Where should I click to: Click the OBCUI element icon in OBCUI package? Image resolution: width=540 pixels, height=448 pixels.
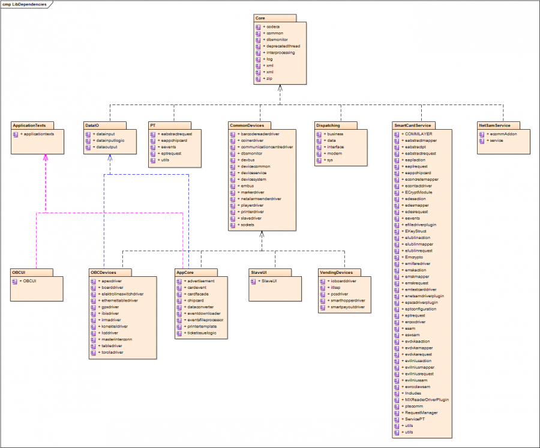click(14, 282)
